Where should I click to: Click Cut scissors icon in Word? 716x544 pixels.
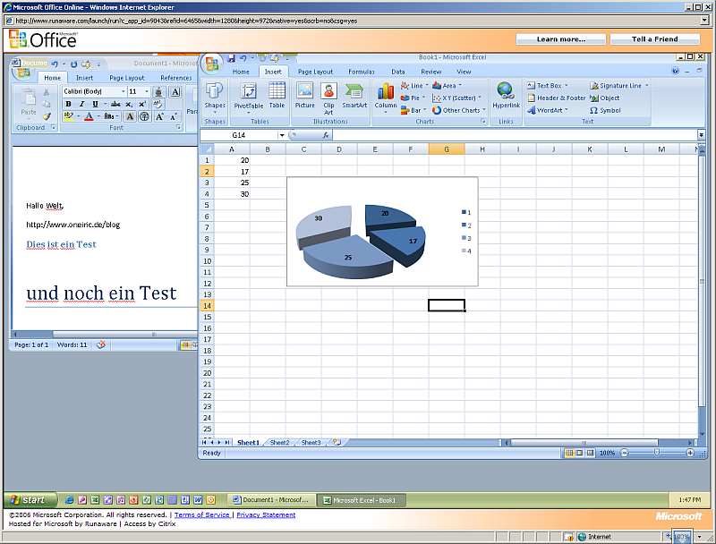point(47,92)
